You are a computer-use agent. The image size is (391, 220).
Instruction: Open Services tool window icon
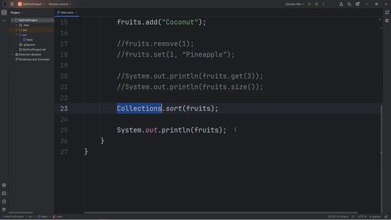[4, 185]
